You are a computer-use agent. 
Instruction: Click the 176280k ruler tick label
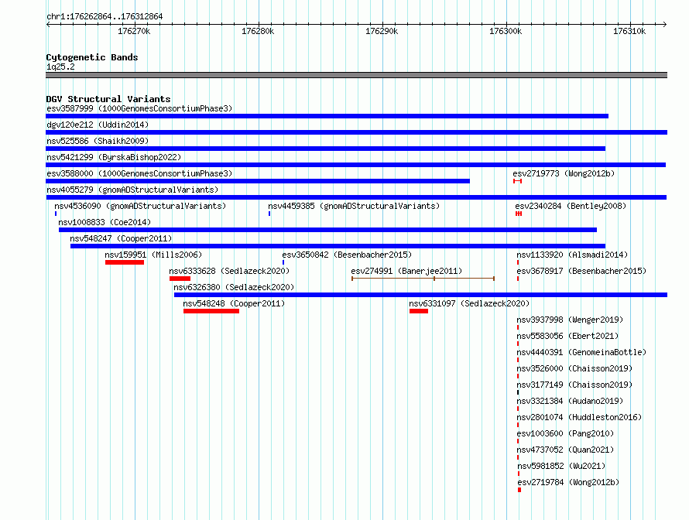[258, 31]
